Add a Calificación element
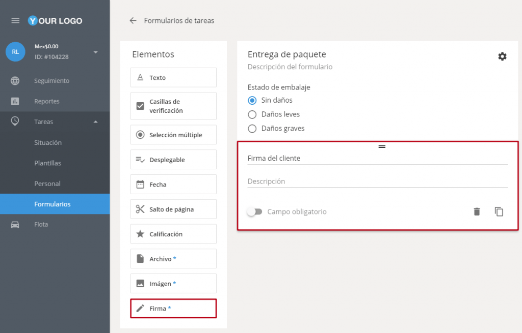The width and height of the screenshot is (522, 333). [173, 234]
